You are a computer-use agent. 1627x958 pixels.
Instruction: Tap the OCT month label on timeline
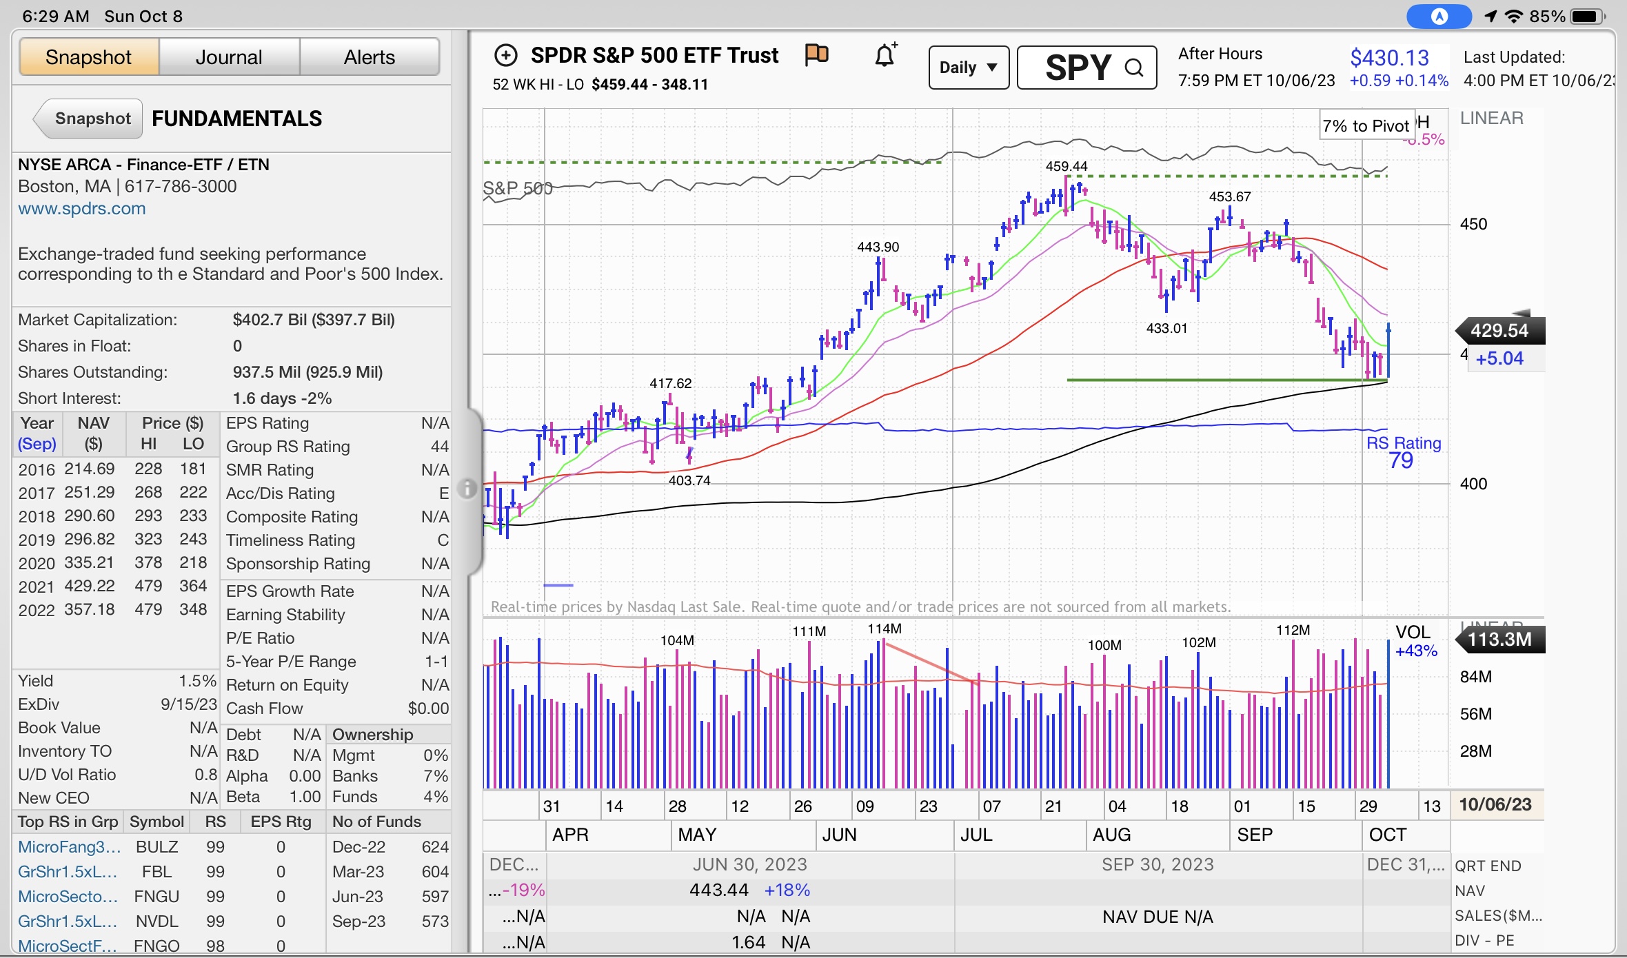(x=1387, y=835)
